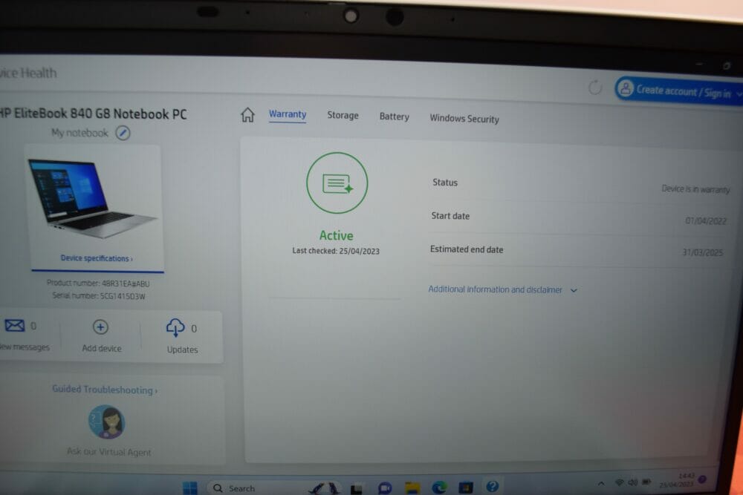743x495 pixels.
Task: Open the Create account / Sign in dropdown
Action: click(x=740, y=94)
